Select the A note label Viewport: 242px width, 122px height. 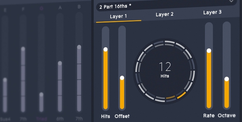tap(60, 8)
